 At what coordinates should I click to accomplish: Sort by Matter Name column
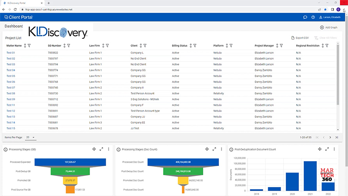pos(25,46)
